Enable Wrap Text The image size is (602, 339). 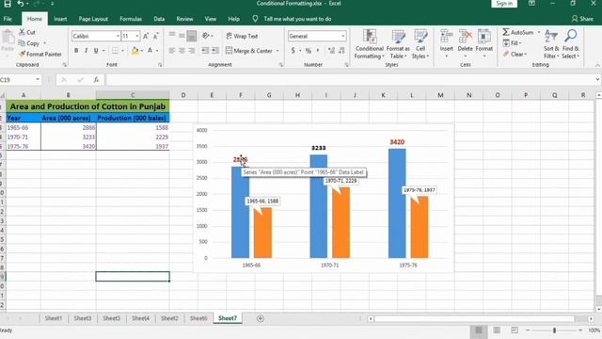click(242, 36)
